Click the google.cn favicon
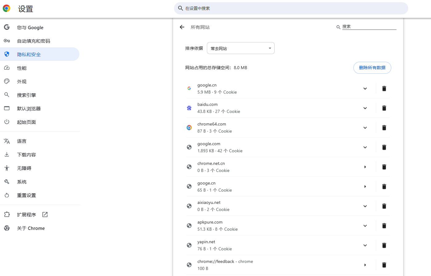The width and height of the screenshot is (431, 276). (x=189, y=88)
